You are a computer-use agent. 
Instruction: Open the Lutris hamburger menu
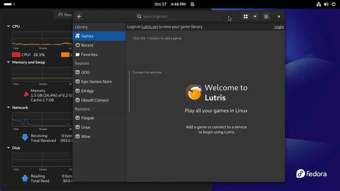[266, 16]
